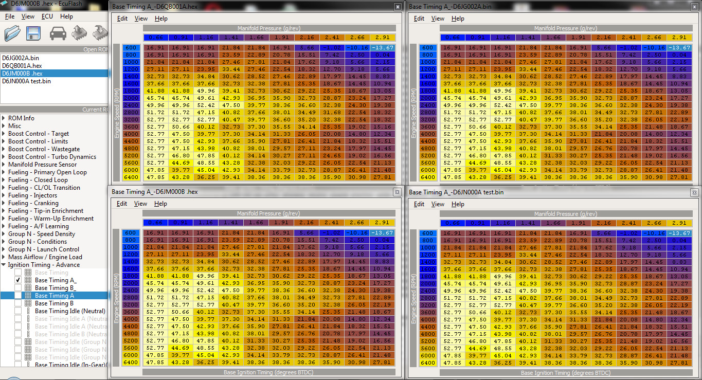Select -13.67 cell in D6QB001A.hex window

click(x=383, y=47)
